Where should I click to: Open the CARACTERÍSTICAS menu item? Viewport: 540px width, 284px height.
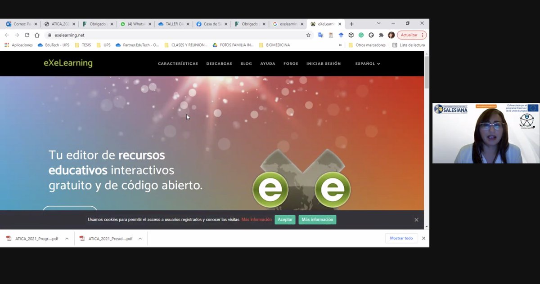[x=178, y=63]
